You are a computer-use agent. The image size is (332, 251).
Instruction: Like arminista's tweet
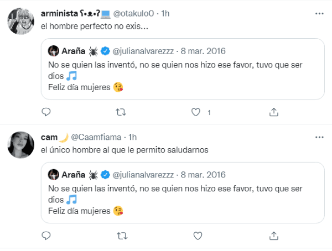pos(195,112)
